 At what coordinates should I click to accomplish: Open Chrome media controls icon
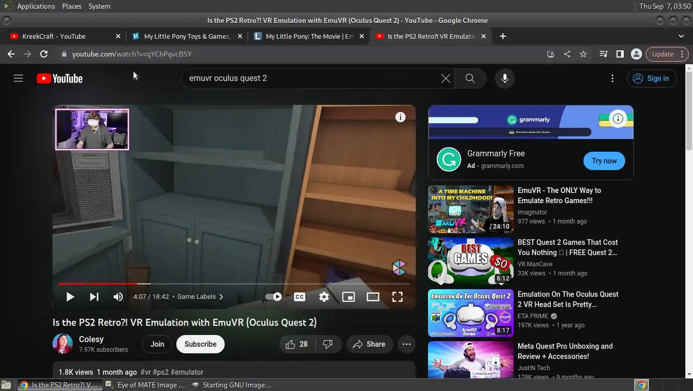(603, 54)
